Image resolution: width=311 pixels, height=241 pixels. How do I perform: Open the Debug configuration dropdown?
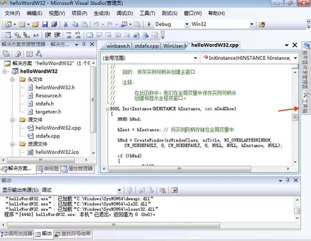coord(187,24)
